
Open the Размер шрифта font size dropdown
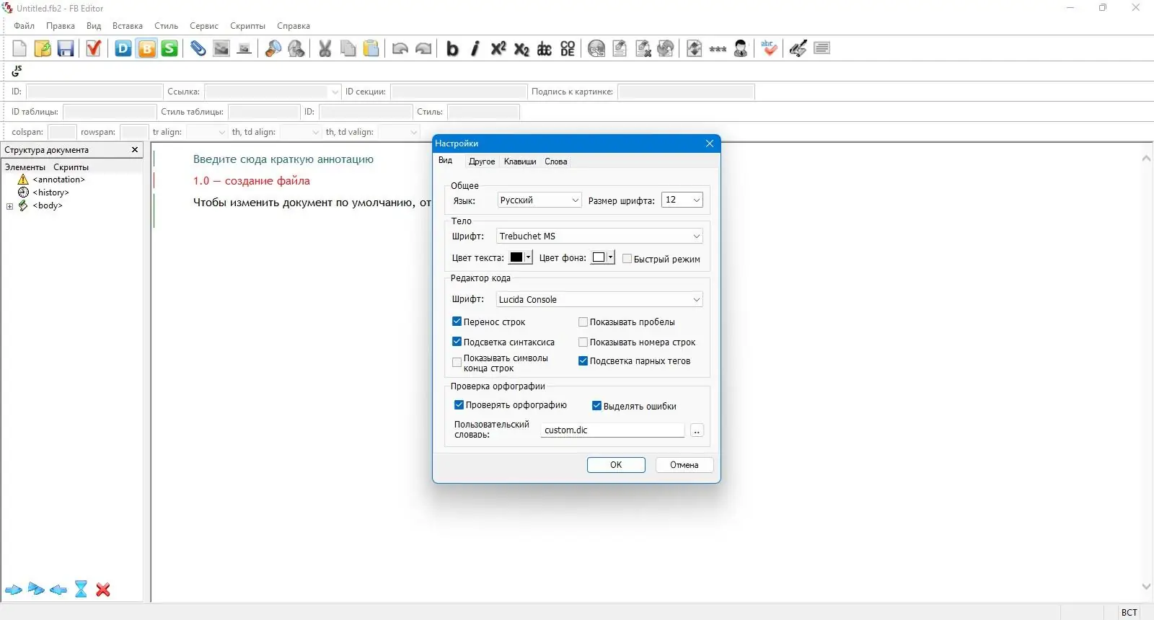click(x=682, y=200)
